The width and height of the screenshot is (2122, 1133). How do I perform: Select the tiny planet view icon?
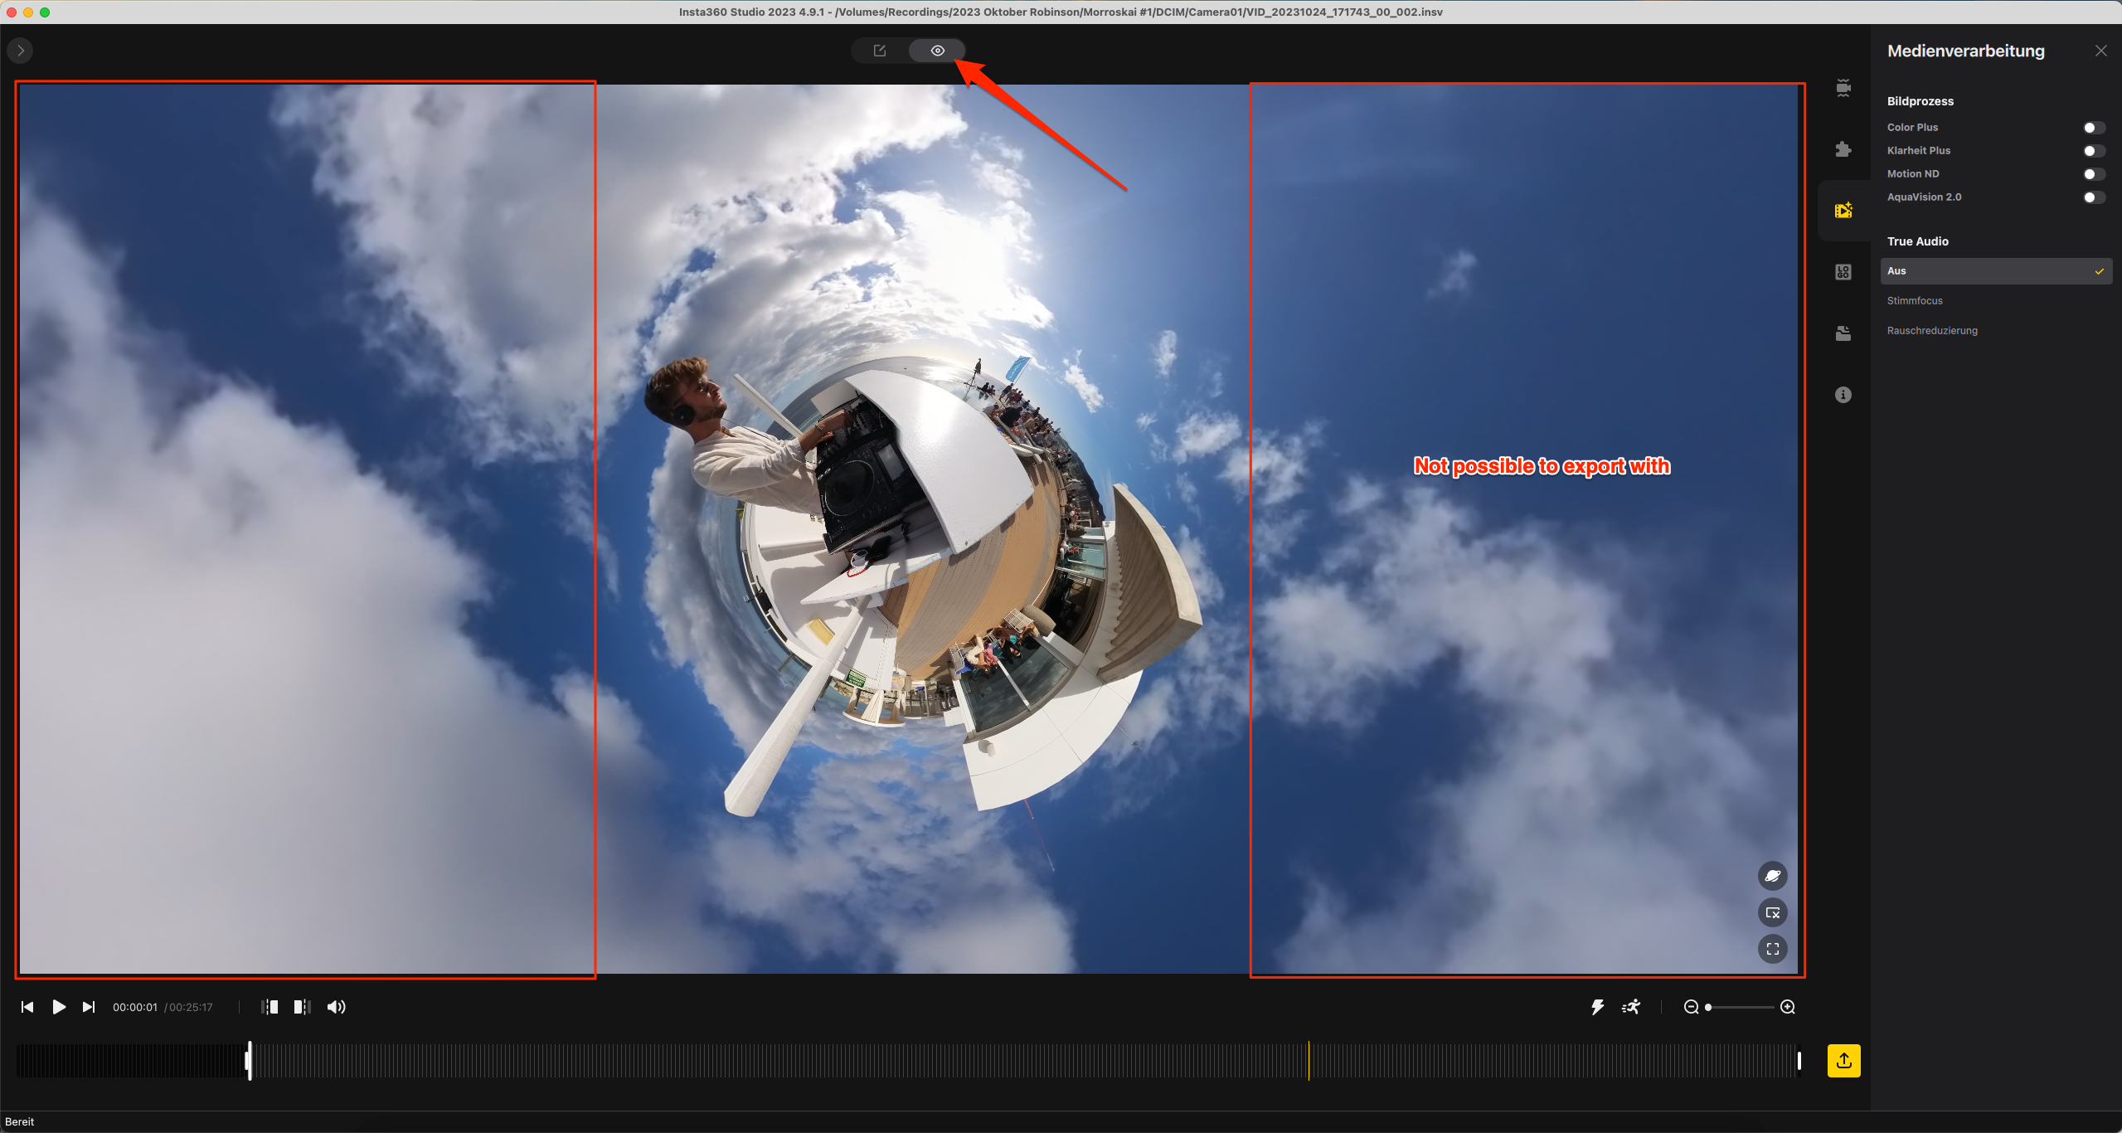pos(1772,876)
